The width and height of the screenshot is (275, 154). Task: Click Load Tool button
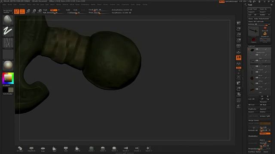tap(253, 9)
